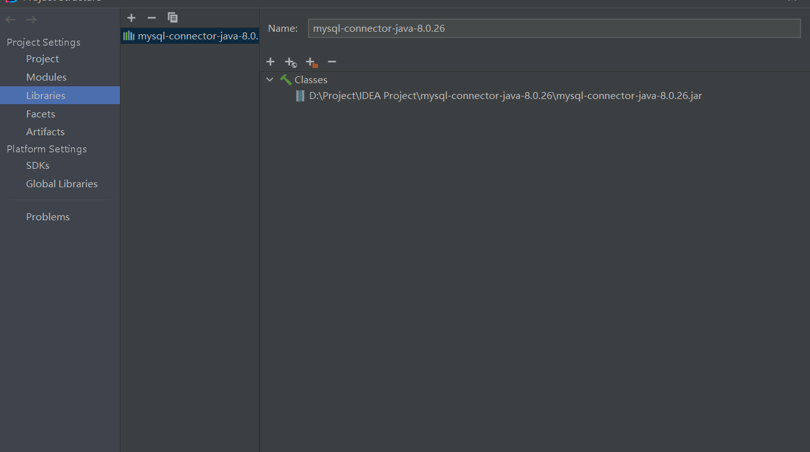
Task: Click the library Name input field
Action: pyautogui.click(x=554, y=28)
